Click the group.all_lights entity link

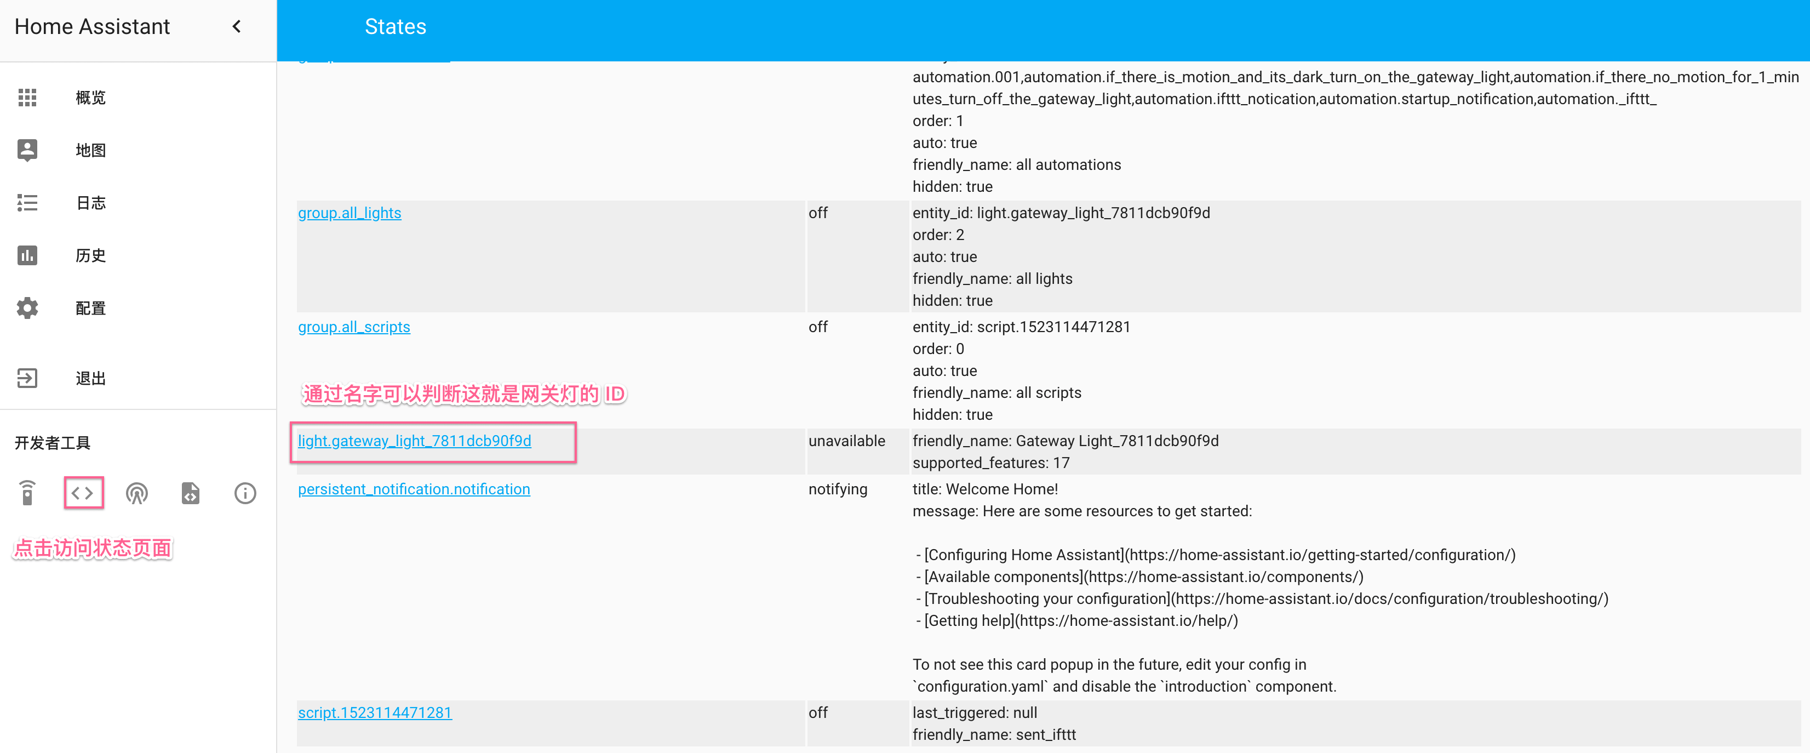349,213
